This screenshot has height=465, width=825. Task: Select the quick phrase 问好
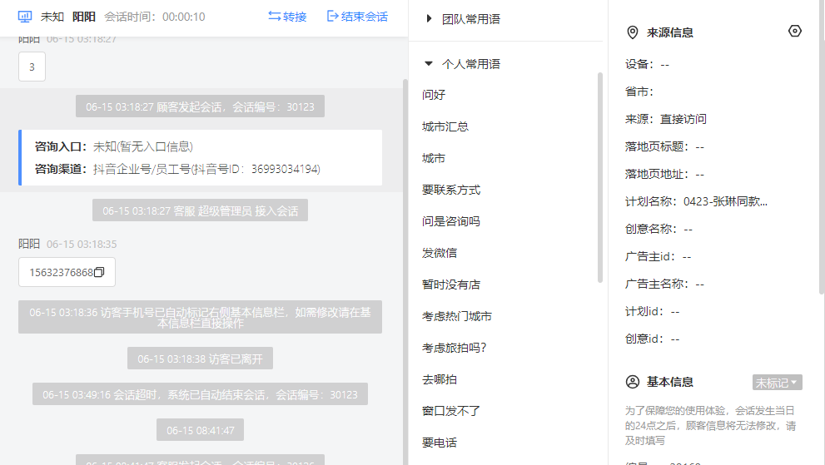tap(434, 95)
